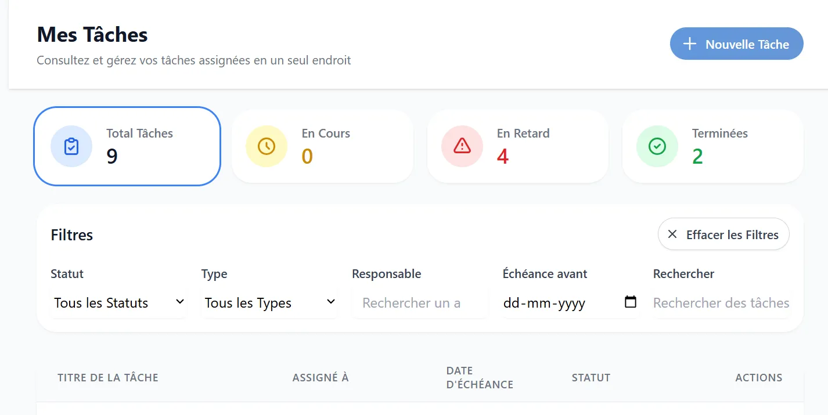Select the Terminées card
Screen dimensions: 828x415
click(712, 146)
